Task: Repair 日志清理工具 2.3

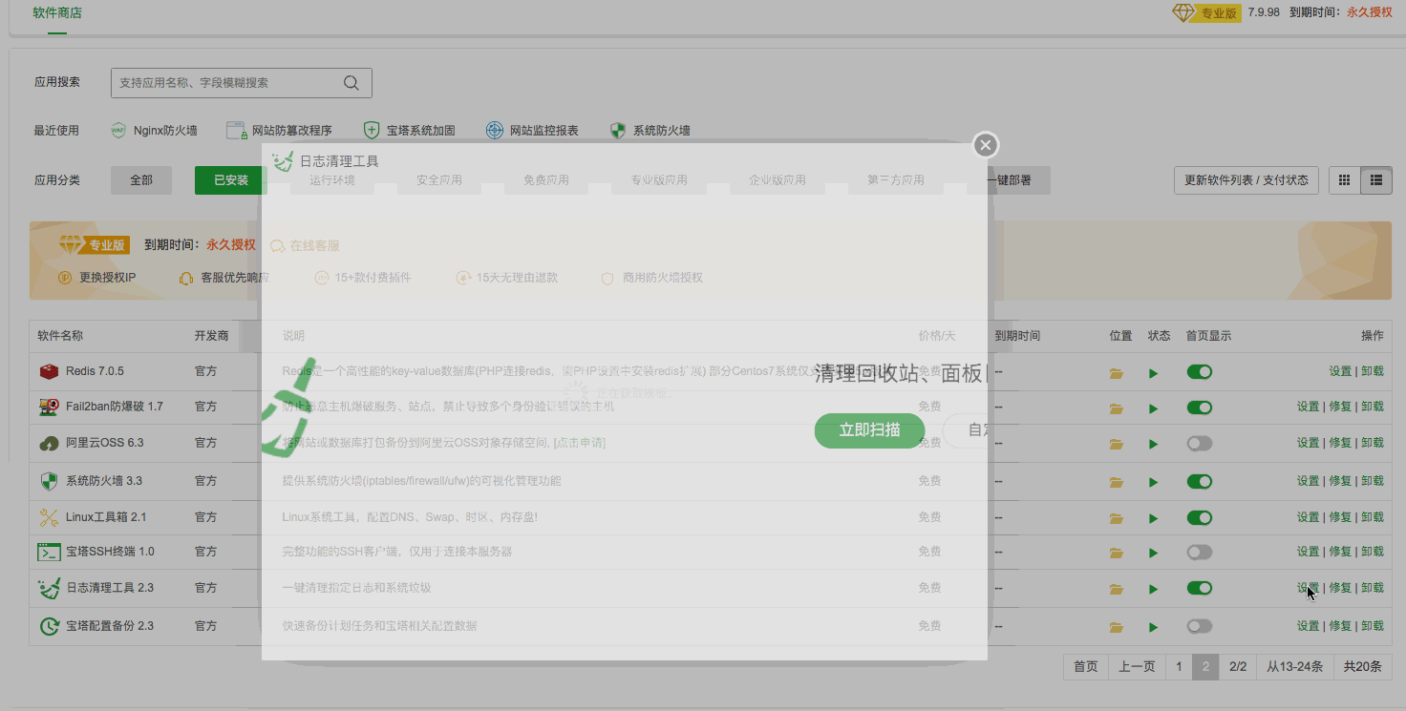Action: pyautogui.click(x=1340, y=588)
